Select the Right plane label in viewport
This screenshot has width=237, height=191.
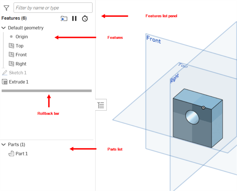(174, 78)
